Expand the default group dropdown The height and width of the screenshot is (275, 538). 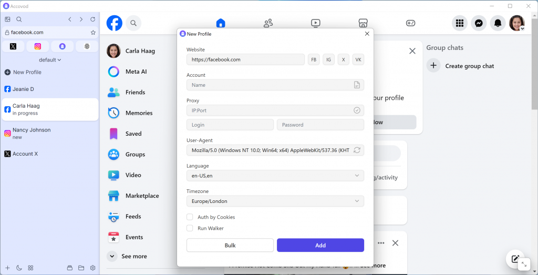[50, 60]
